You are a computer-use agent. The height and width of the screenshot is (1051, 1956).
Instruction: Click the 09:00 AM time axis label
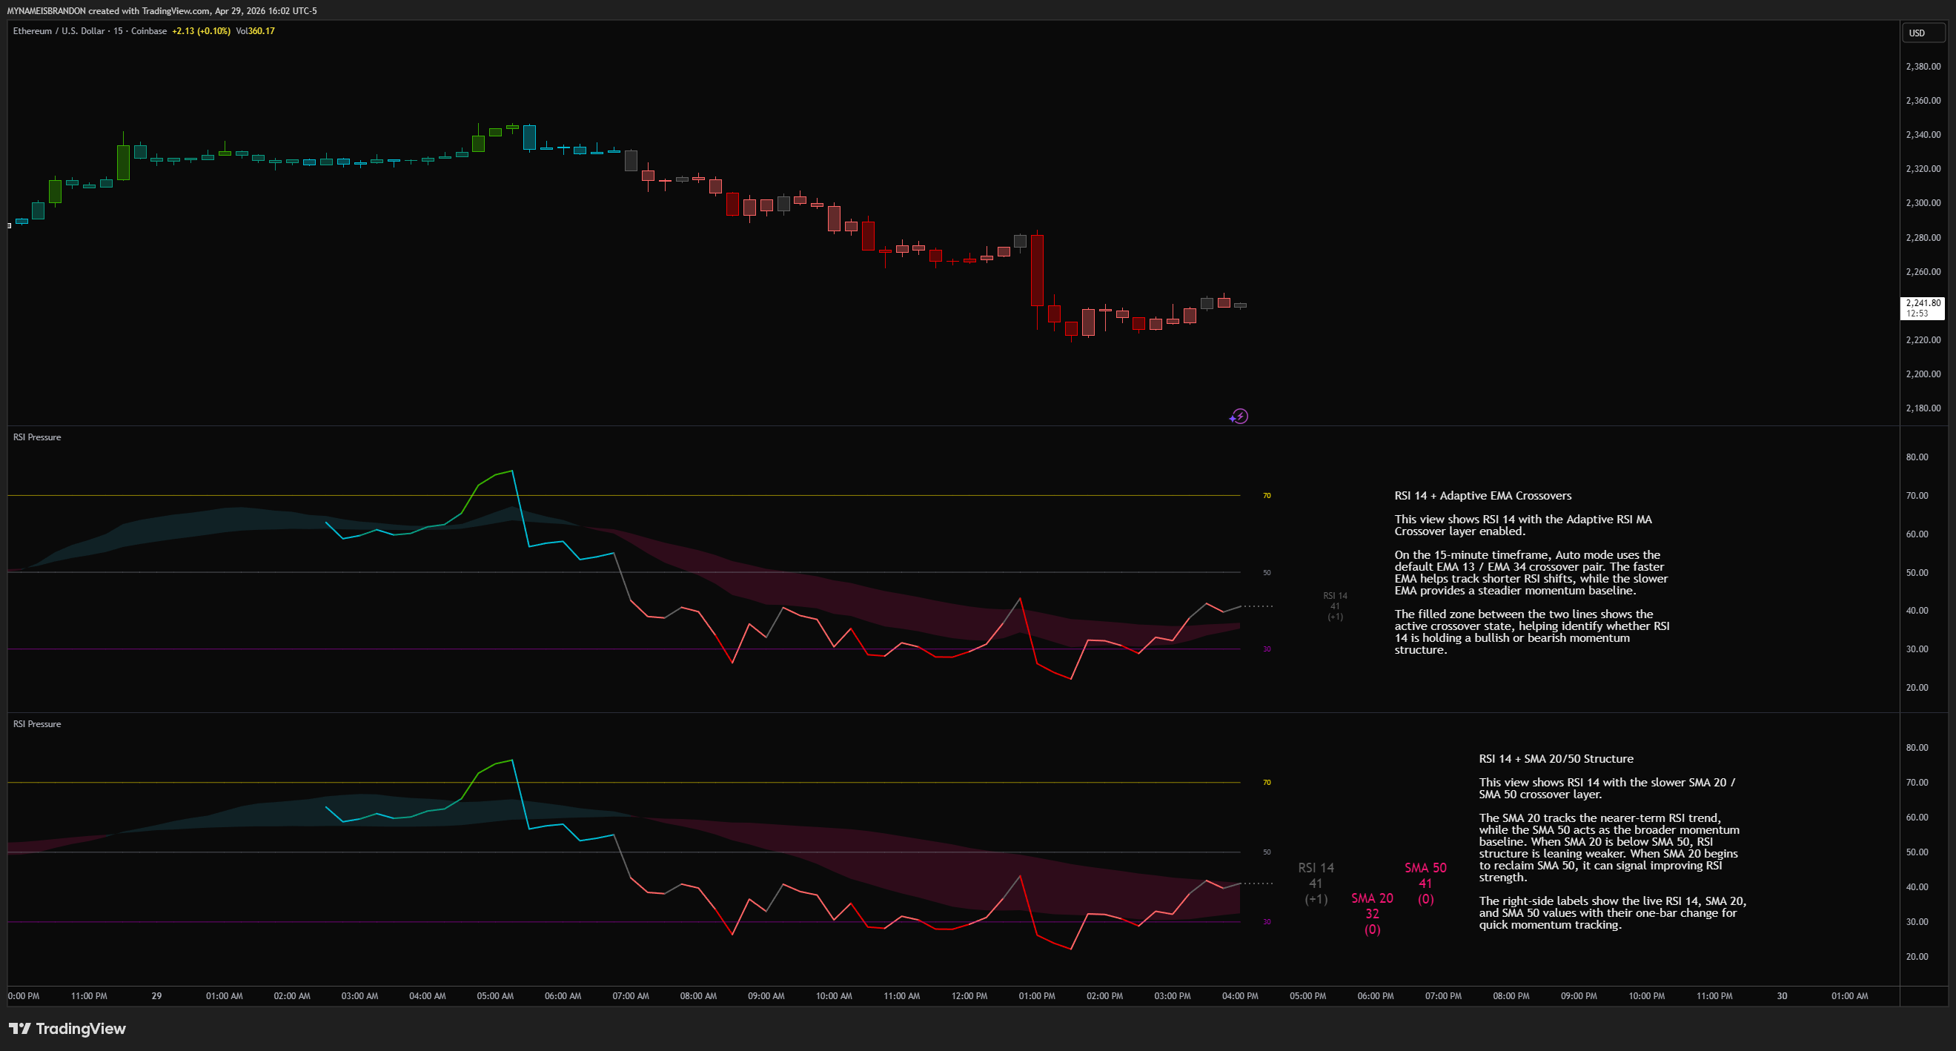click(766, 996)
